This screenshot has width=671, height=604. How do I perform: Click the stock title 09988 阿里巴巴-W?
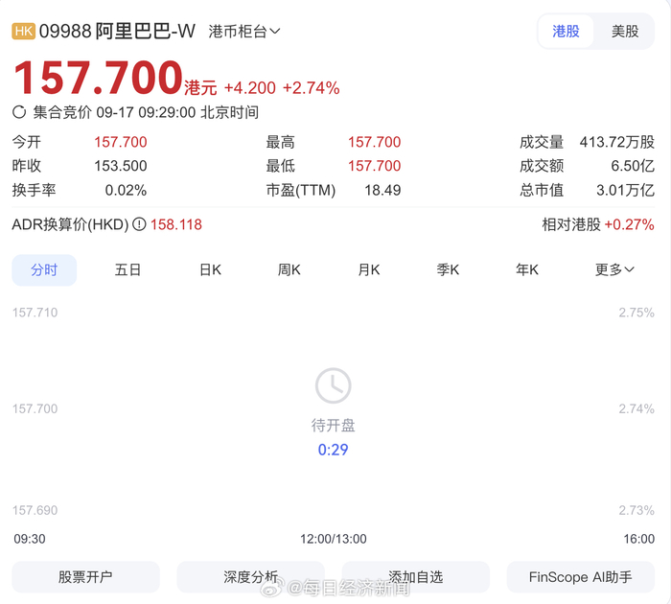click(x=117, y=32)
